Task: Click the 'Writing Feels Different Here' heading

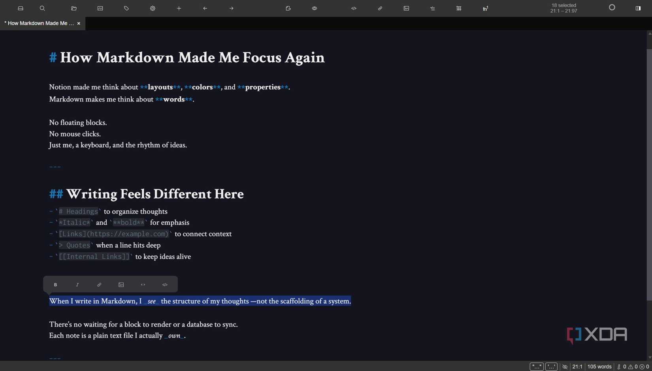Action: (155, 194)
